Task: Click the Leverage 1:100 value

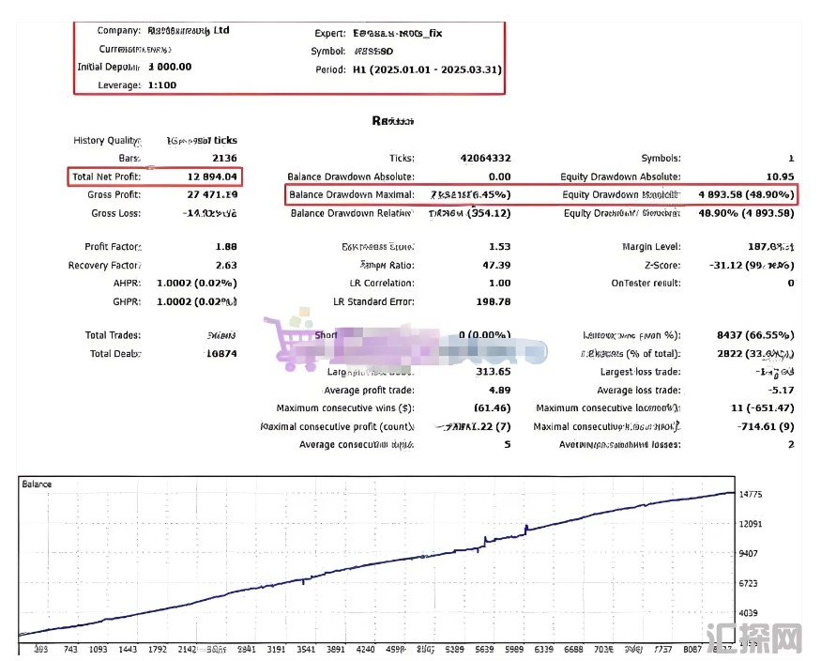Action: 163,85
